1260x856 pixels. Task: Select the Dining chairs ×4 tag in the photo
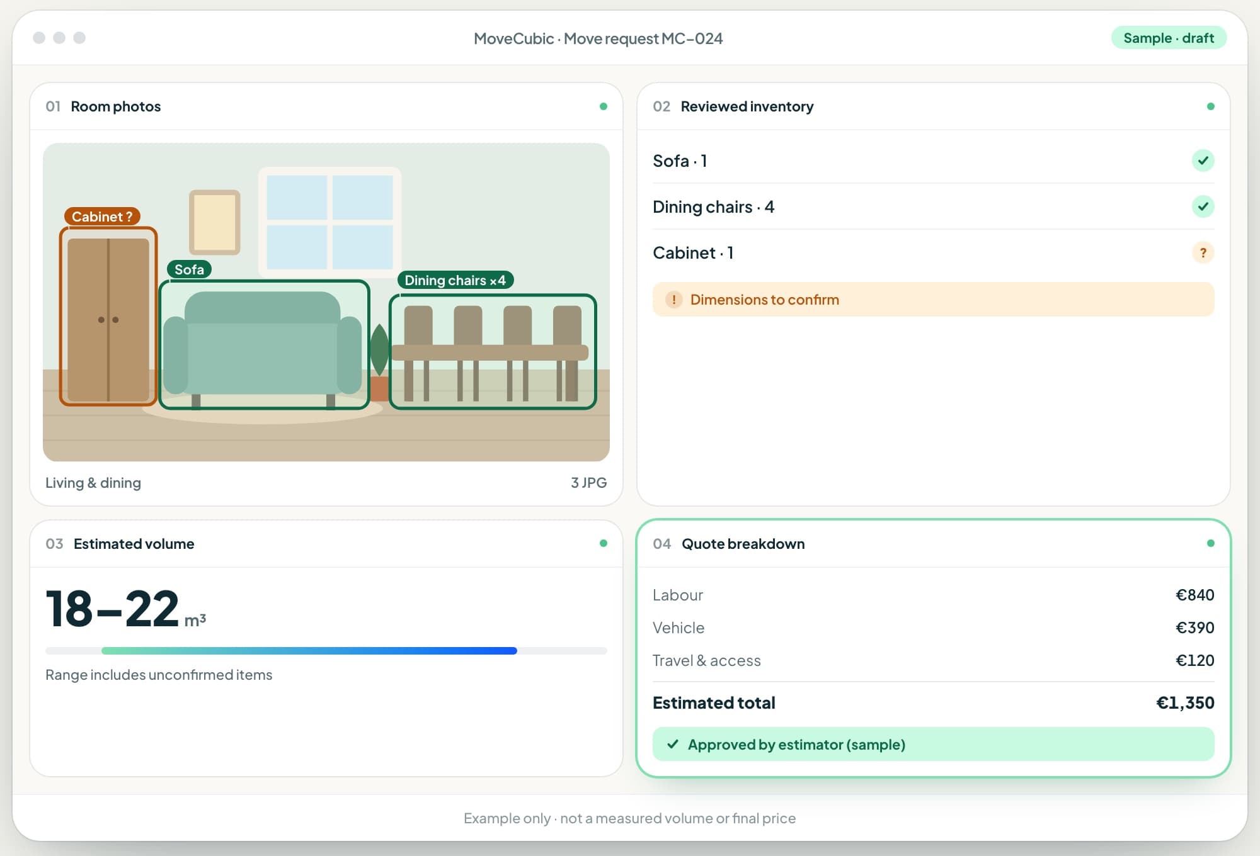455,280
